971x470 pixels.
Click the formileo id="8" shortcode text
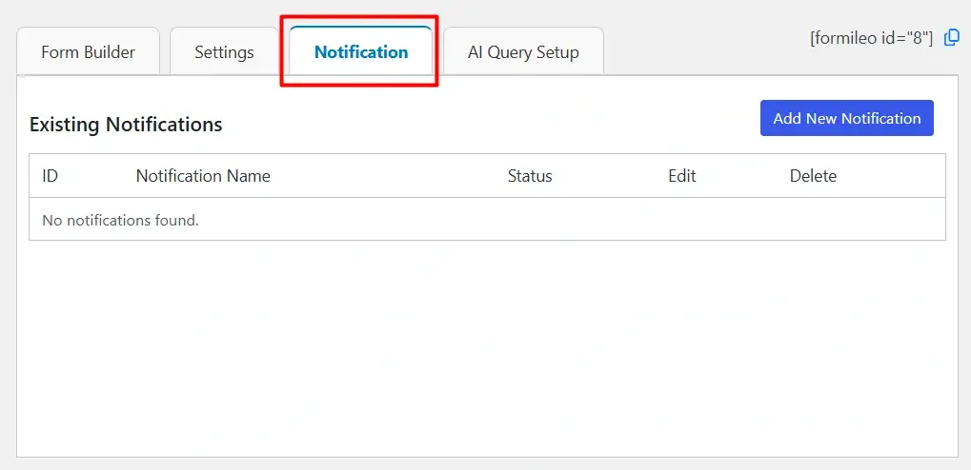click(871, 39)
